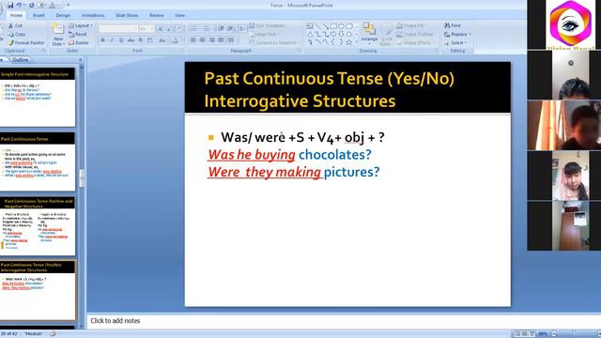Open the Insert ribbon tab

click(39, 15)
